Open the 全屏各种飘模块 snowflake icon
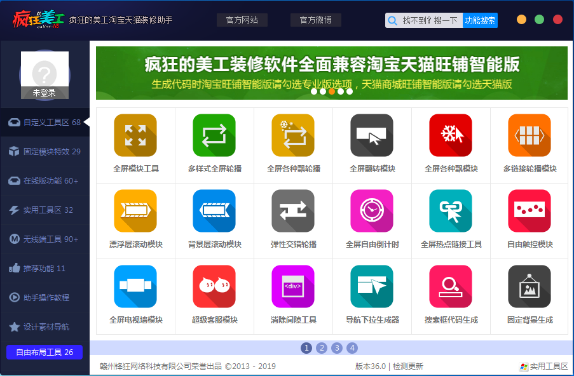This screenshot has height=376, width=574. click(451, 135)
